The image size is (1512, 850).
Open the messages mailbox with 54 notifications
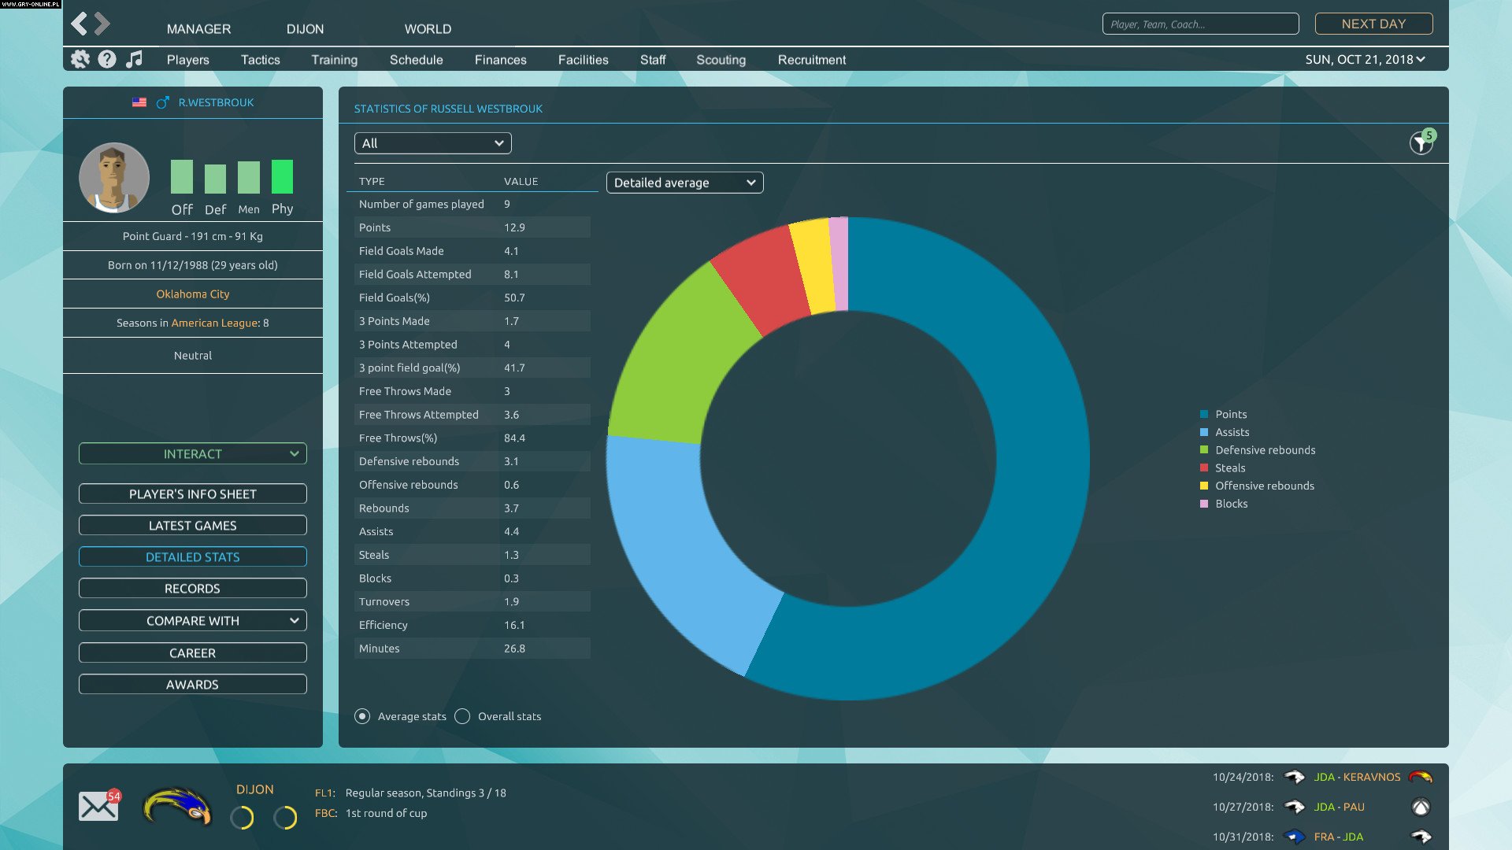[98, 804]
